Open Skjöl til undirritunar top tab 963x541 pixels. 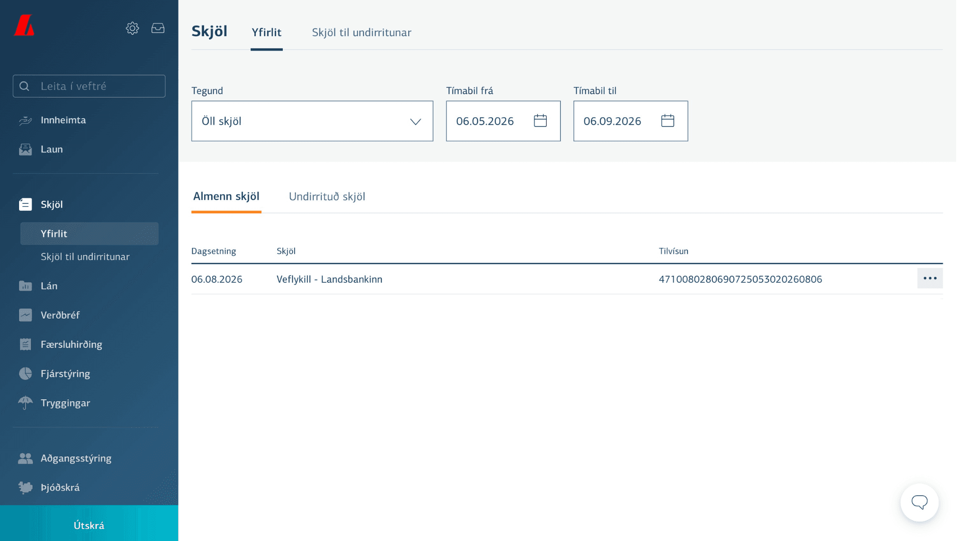pyautogui.click(x=362, y=33)
